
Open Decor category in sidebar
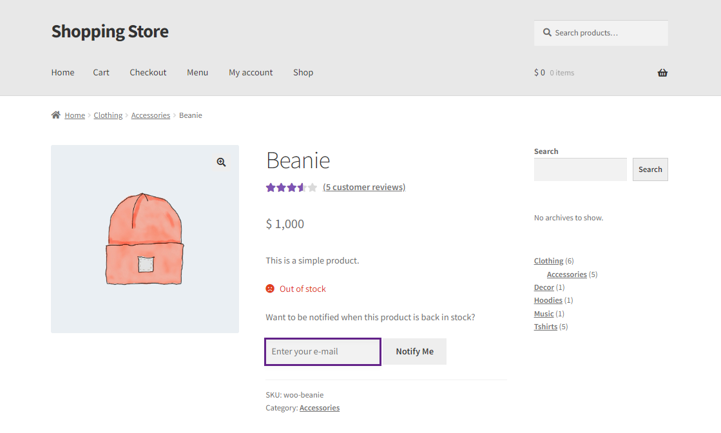(x=544, y=287)
